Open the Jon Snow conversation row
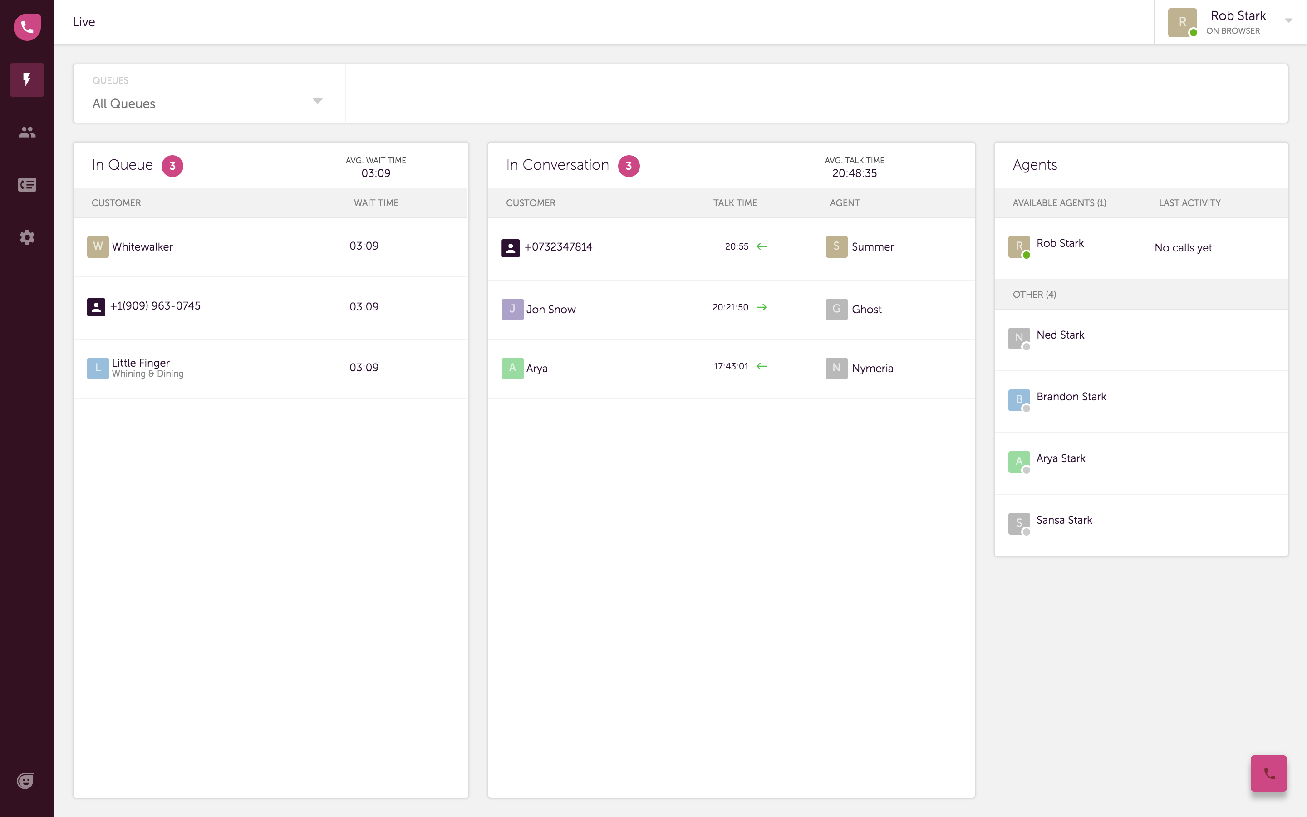This screenshot has height=817, width=1307. pyautogui.click(x=551, y=310)
